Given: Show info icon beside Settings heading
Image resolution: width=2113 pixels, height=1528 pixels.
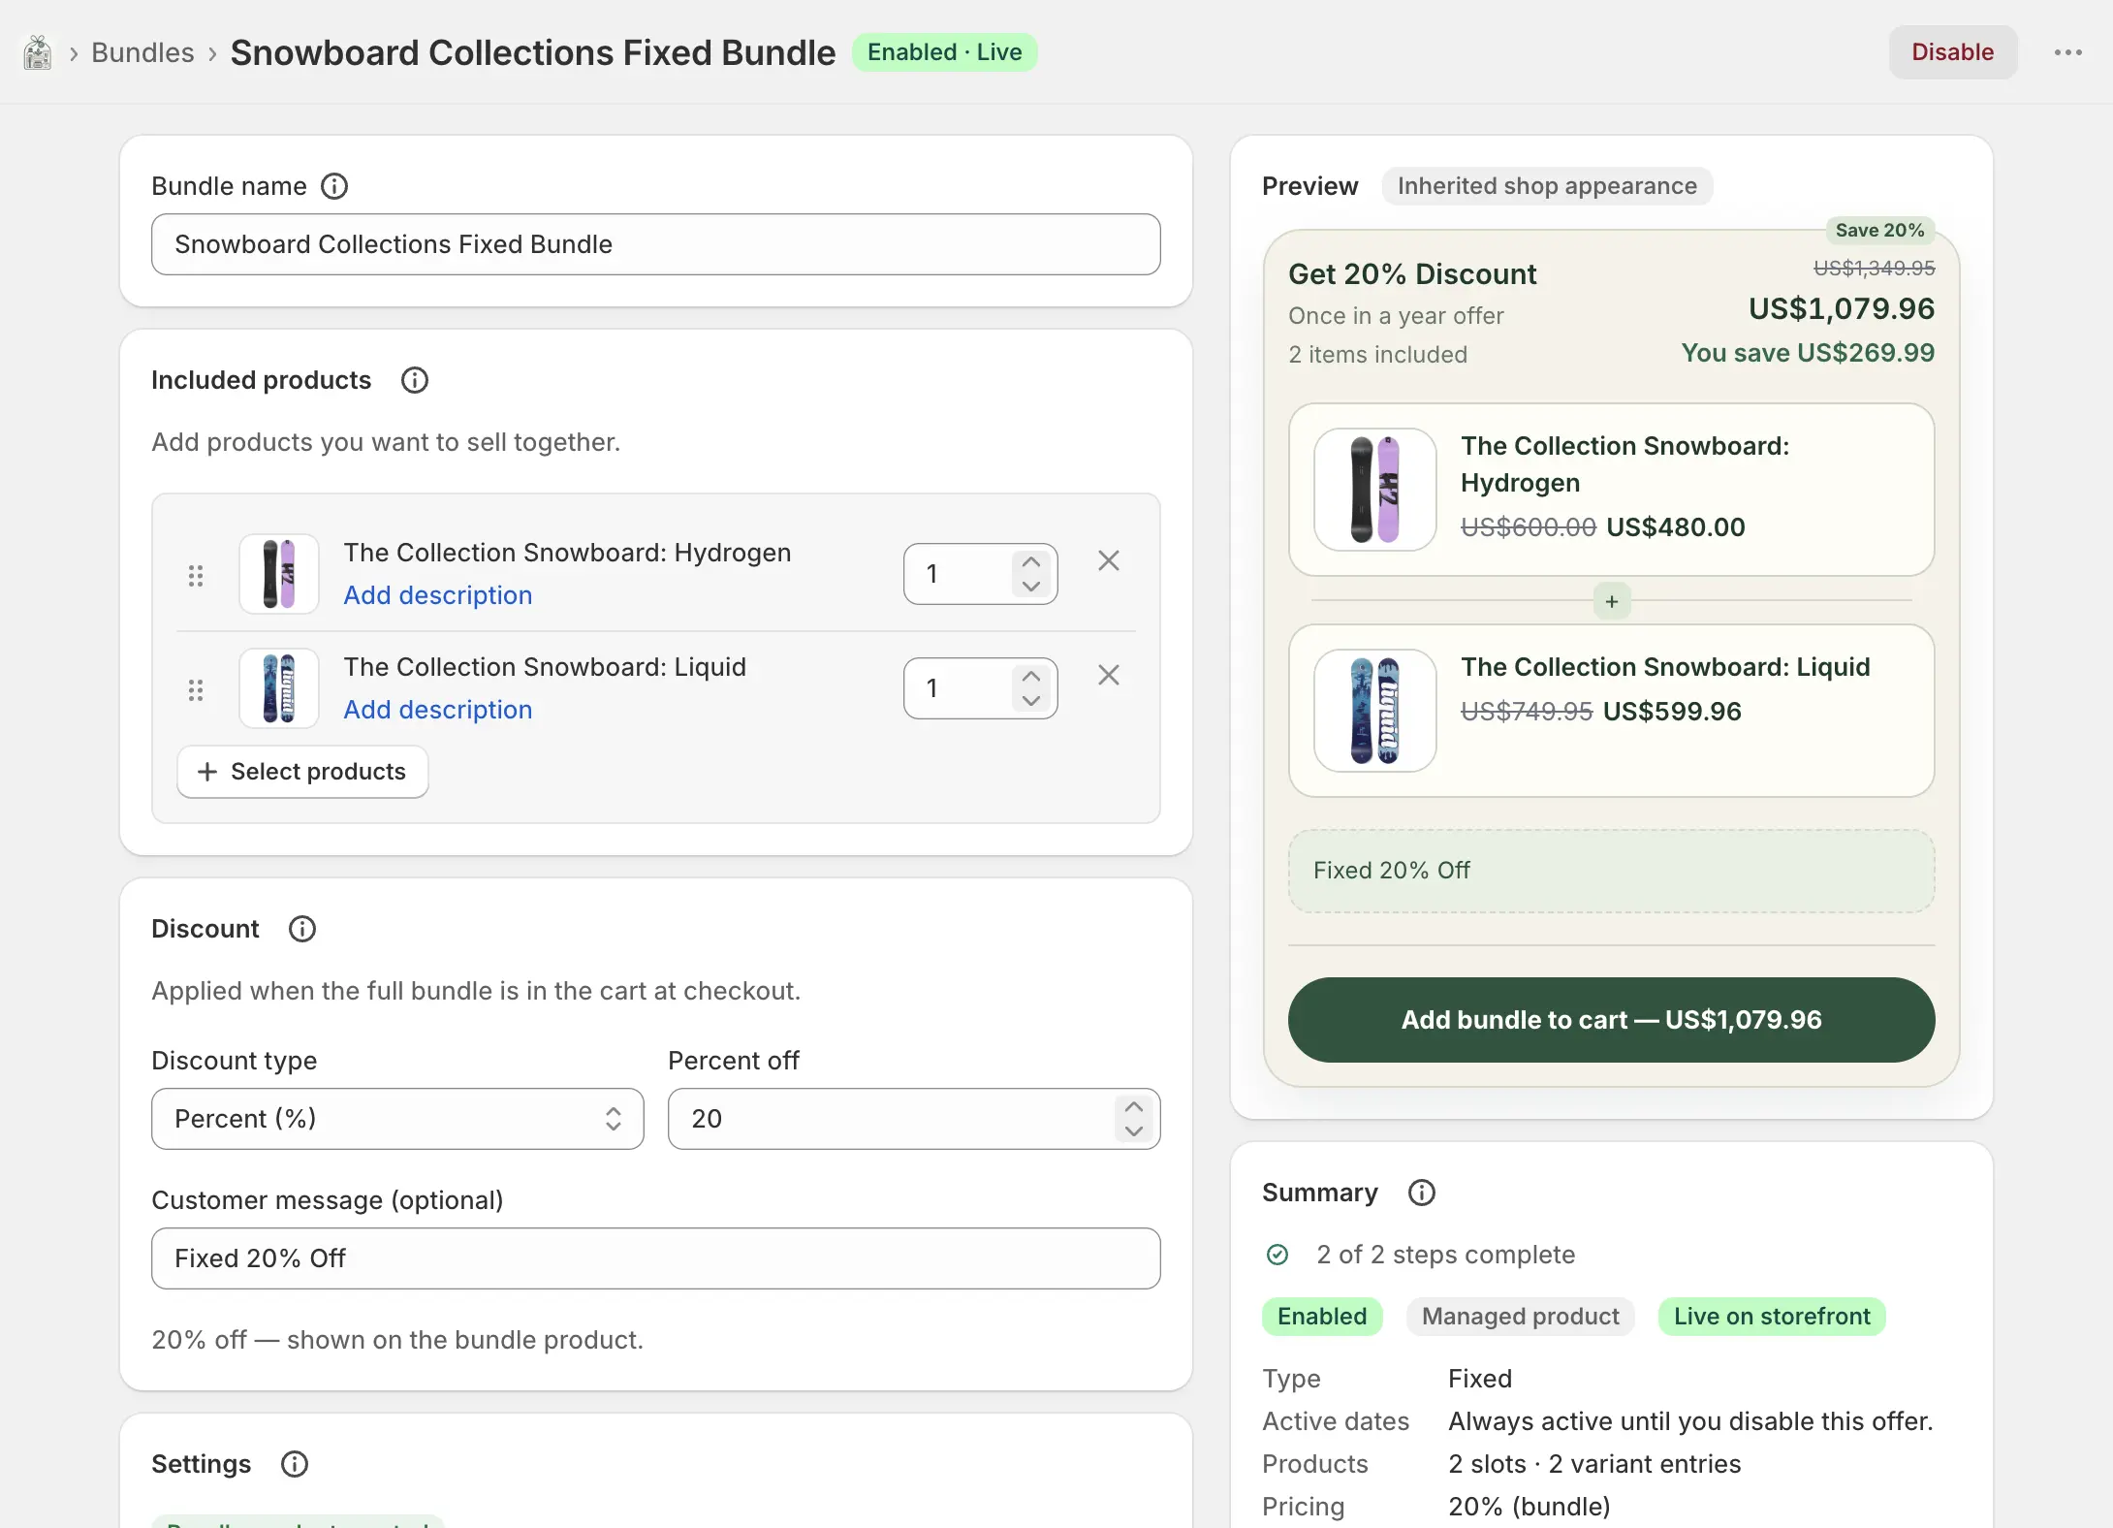Looking at the screenshot, I should click(x=295, y=1464).
